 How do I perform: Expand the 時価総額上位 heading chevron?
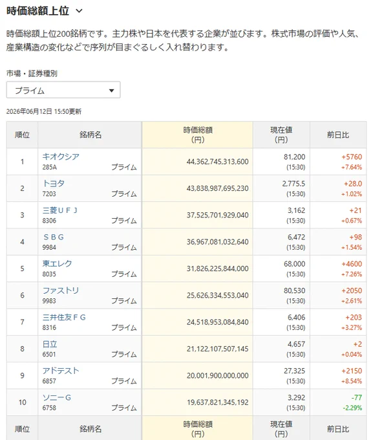[79, 11]
